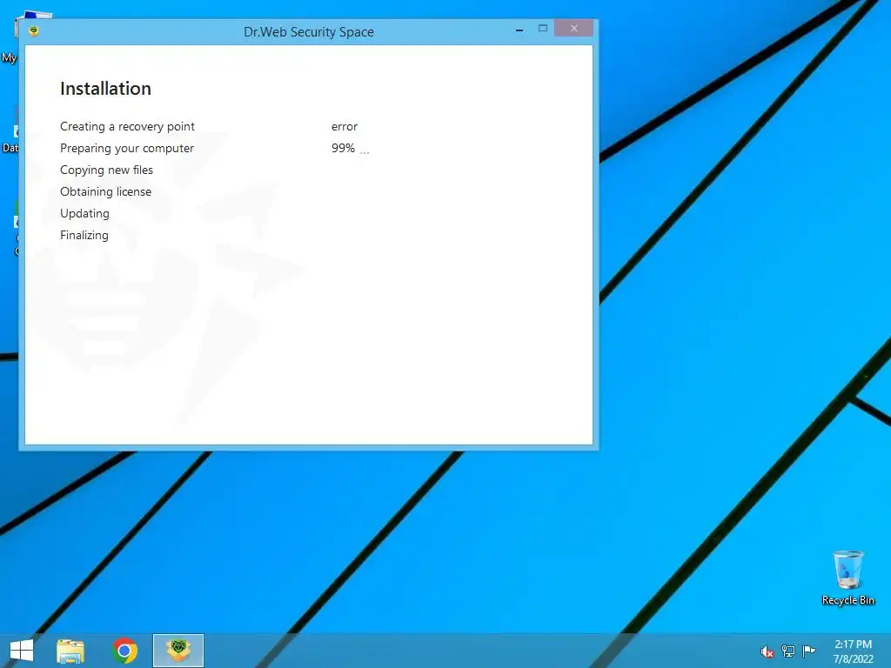Select the 'Copying new files' step
891x668 pixels.
[107, 170]
